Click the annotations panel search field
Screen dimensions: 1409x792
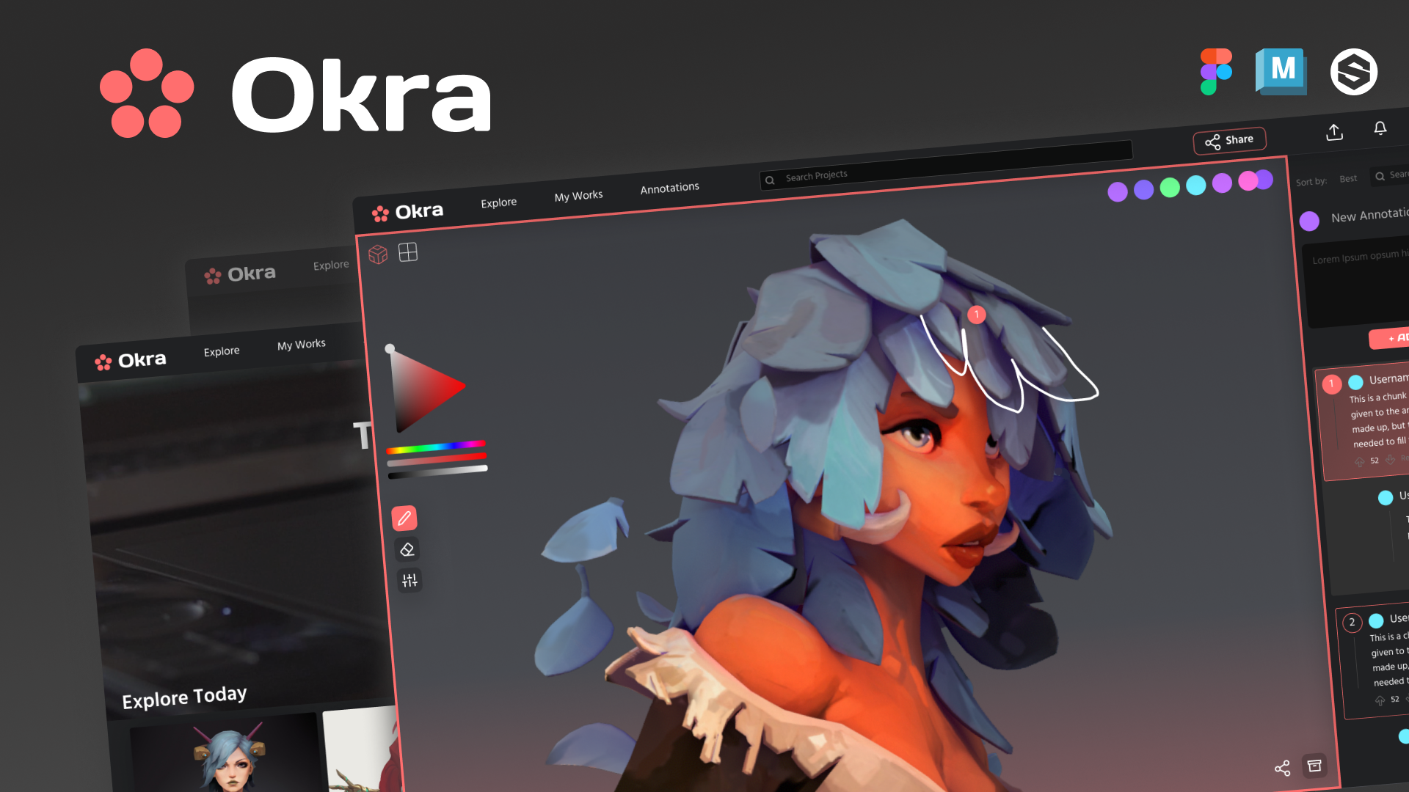[1390, 175]
